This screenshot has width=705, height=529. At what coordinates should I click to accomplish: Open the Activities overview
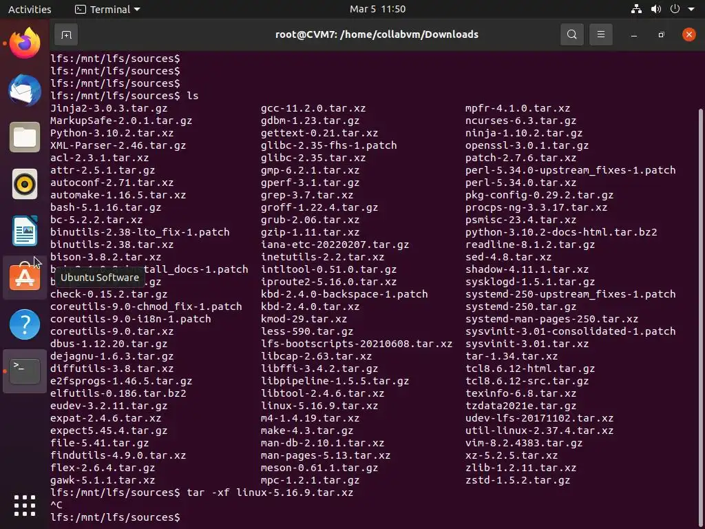pyautogui.click(x=30, y=9)
